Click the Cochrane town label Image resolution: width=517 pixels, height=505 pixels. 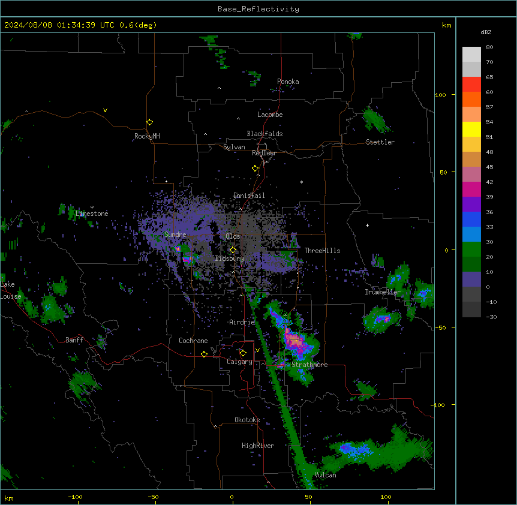193,341
